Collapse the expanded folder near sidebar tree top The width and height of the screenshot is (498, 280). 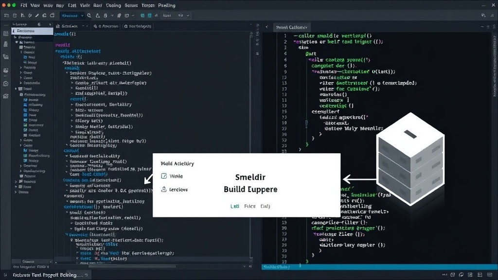tap(17, 42)
